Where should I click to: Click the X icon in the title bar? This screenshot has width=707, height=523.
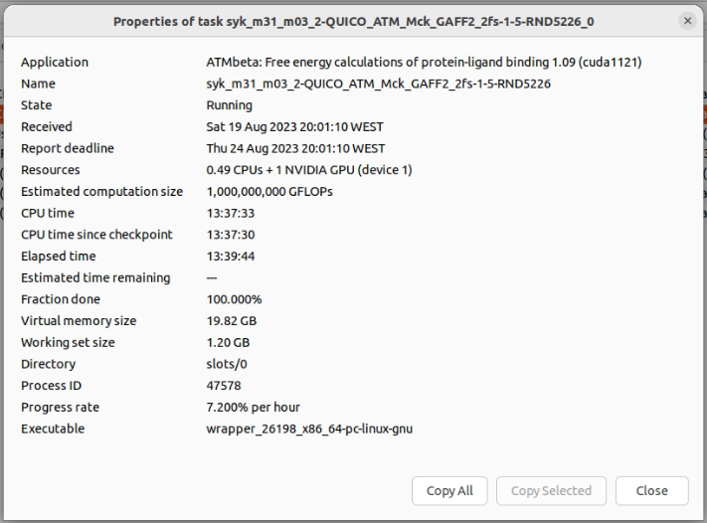[x=687, y=21]
